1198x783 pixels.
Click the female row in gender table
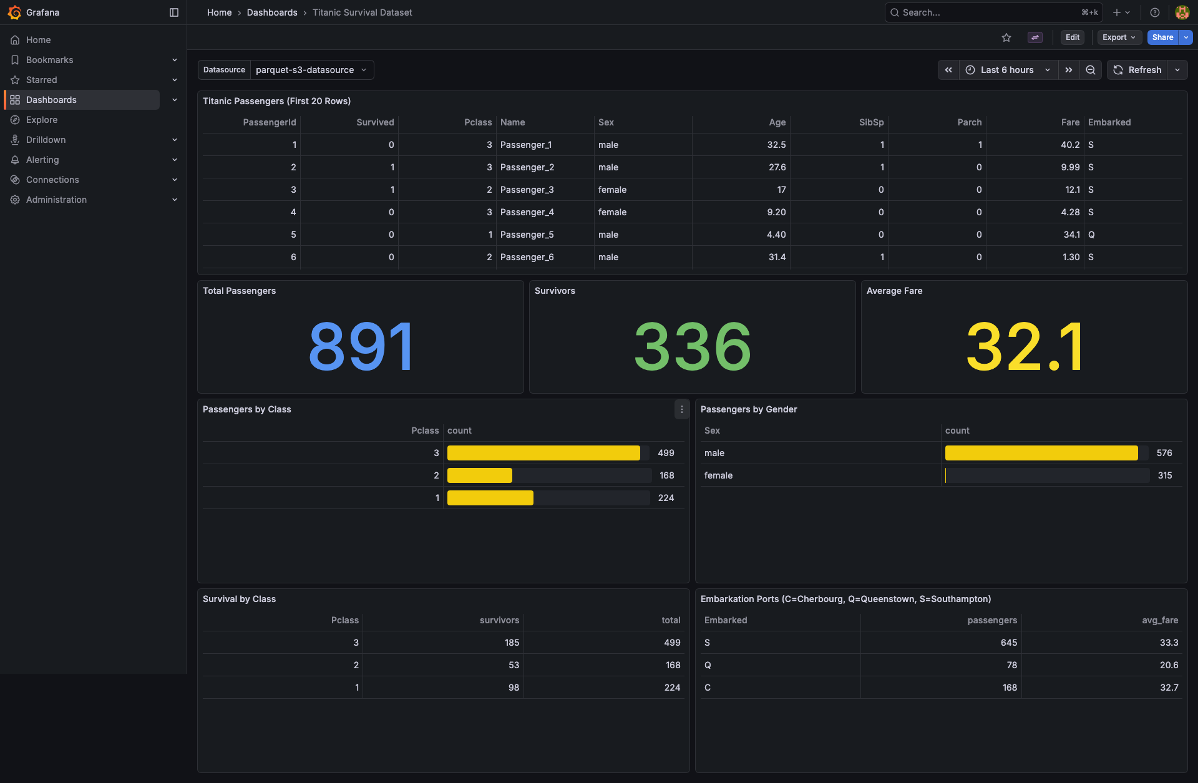click(941, 475)
